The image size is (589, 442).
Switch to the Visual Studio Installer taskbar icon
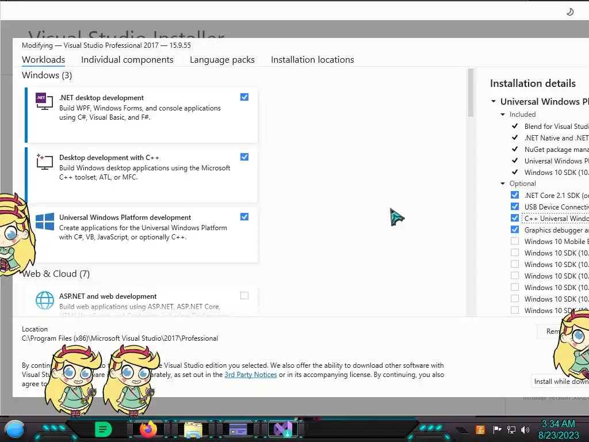(x=282, y=429)
